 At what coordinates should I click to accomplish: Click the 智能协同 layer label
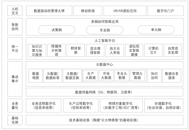[15, 27]
